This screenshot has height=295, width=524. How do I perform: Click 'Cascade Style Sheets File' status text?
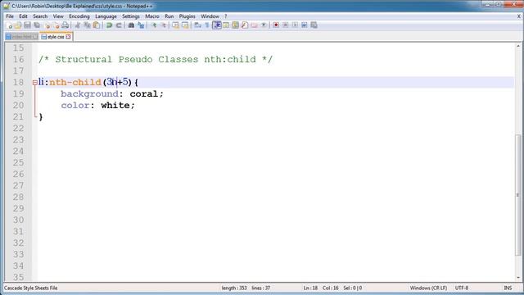(31, 288)
